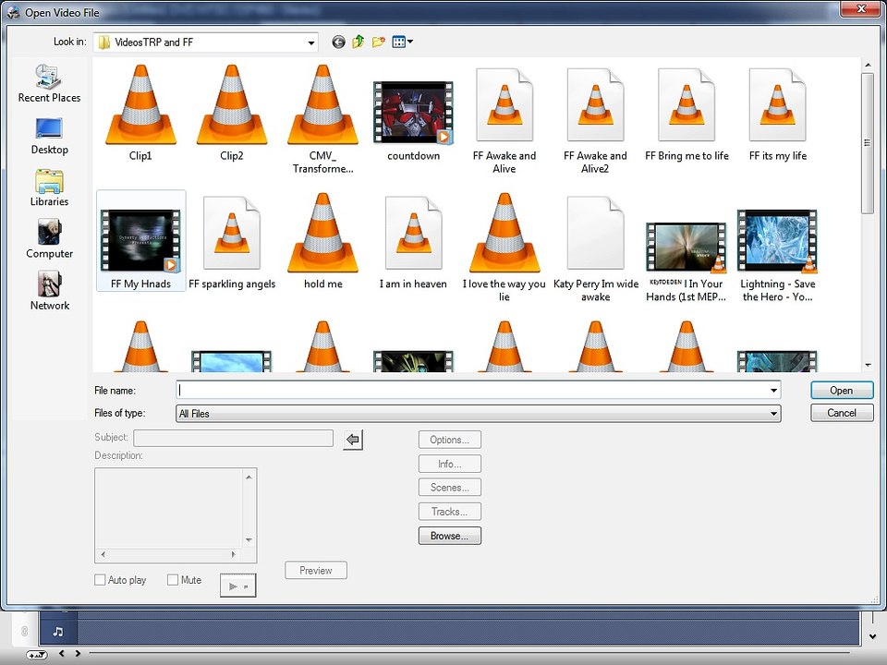Click the Preview button
This screenshot has height=665, width=887.
point(316,571)
